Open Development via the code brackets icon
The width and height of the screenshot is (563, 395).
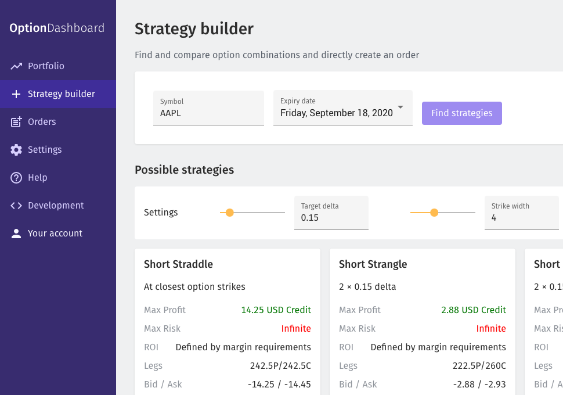(16, 205)
